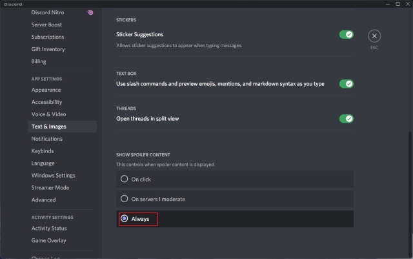This screenshot has width=413, height=259.
Task: Turn off slash commands preview toggle
Action: [347, 84]
